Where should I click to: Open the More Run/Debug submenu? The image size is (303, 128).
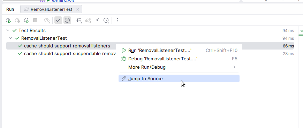point(179,67)
